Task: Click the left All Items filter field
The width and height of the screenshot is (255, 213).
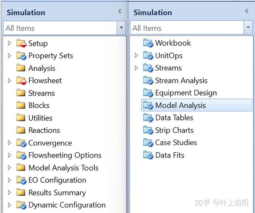Action: tap(59, 28)
